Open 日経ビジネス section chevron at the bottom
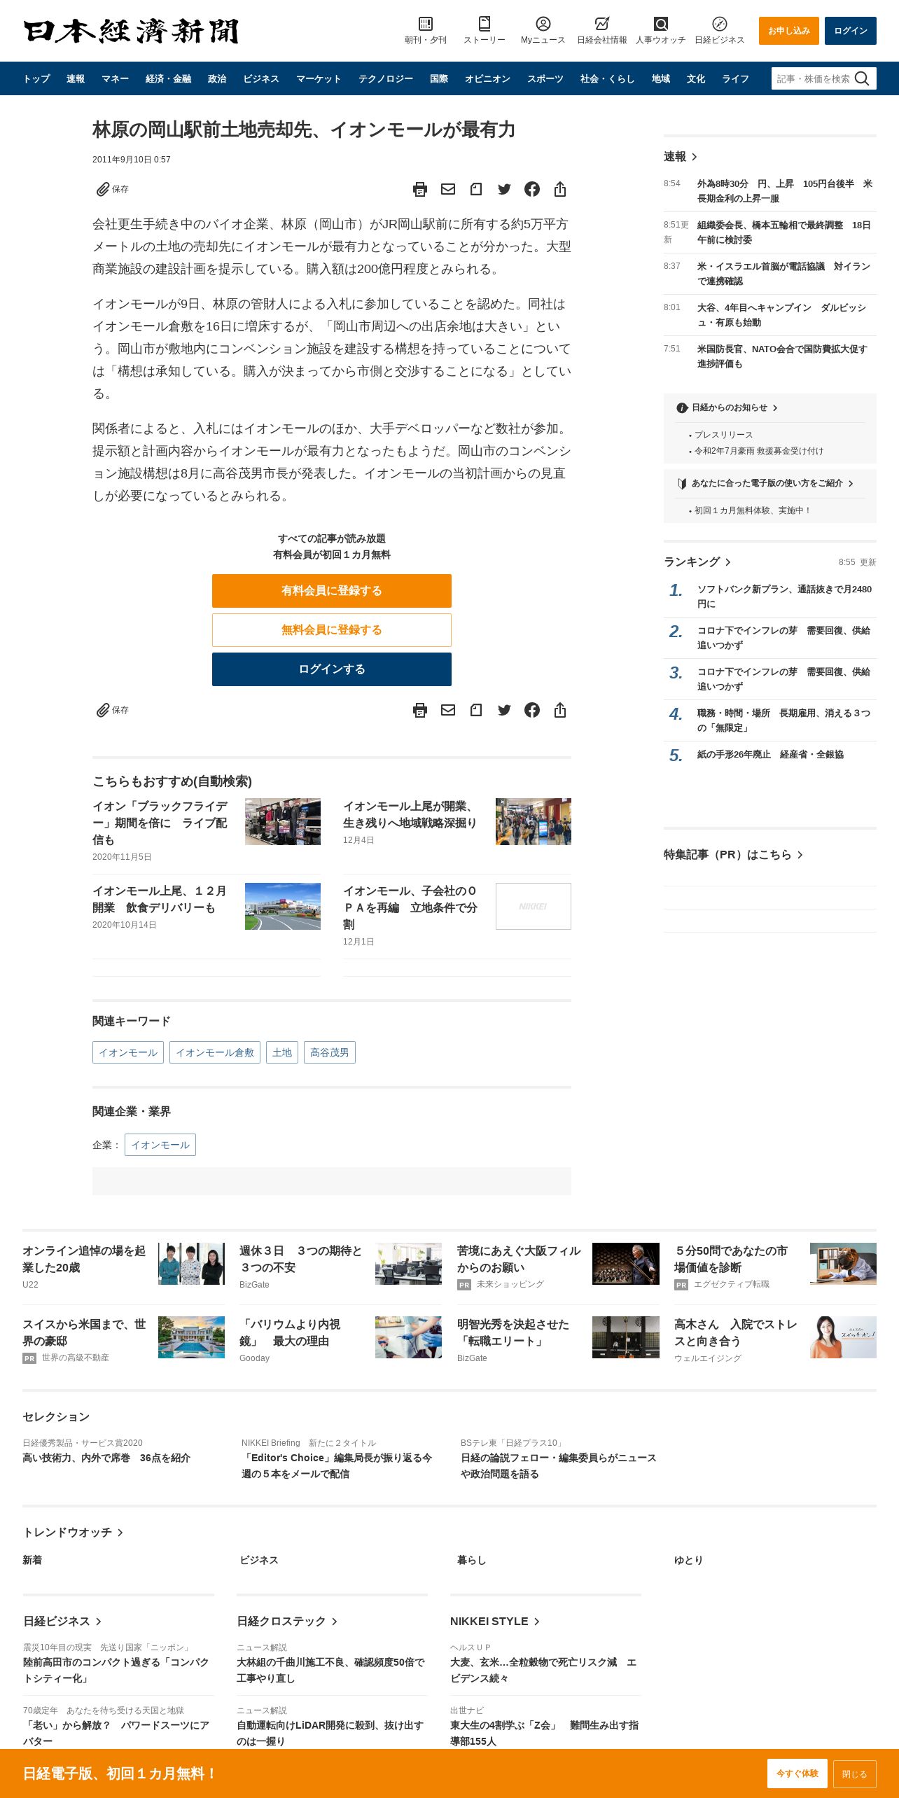The width and height of the screenshot is (899, 1798). click(x=99, y=1622)
